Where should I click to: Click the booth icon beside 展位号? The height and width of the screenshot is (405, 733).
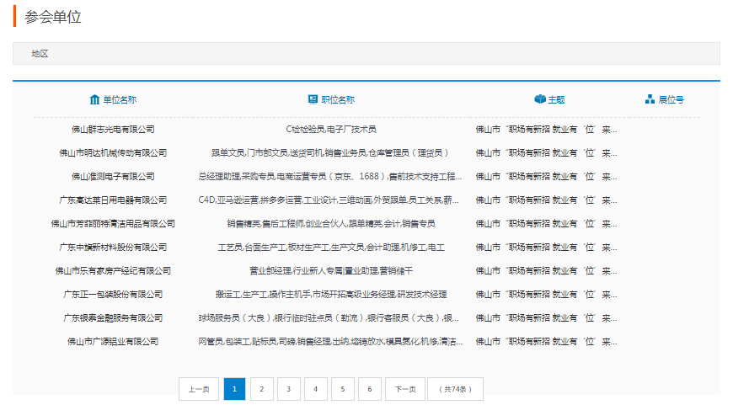click(650, 99)
